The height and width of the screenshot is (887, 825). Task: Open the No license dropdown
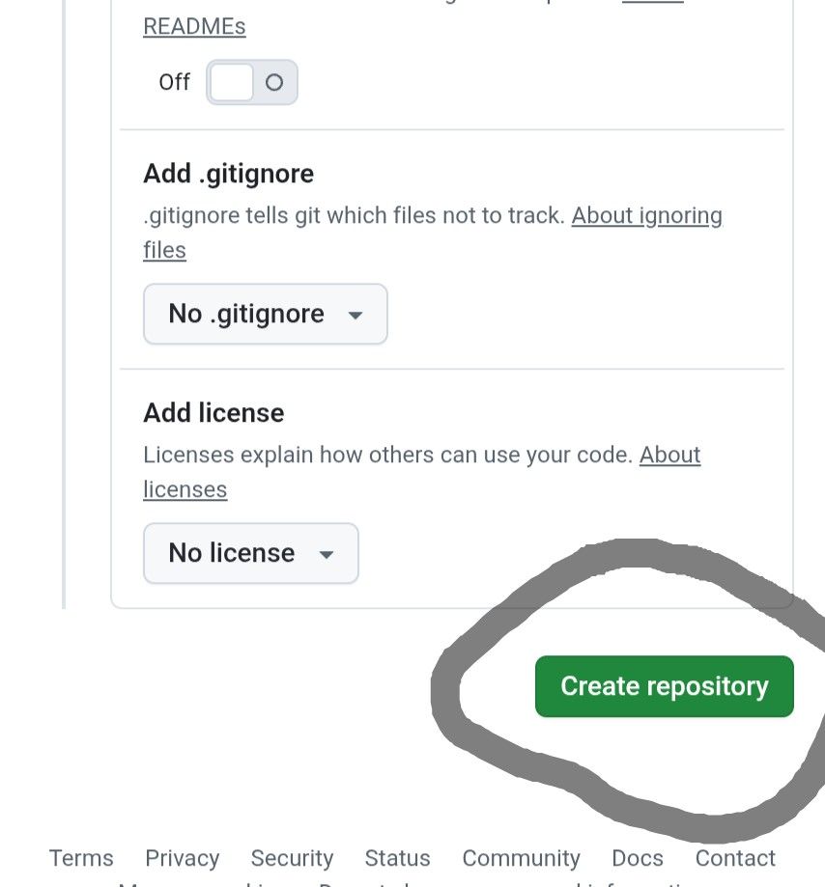click(251, 553)
